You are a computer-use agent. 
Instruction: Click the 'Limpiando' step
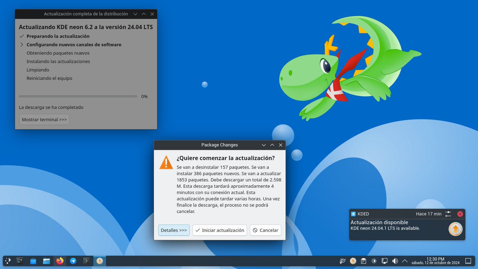coord(38,70)
